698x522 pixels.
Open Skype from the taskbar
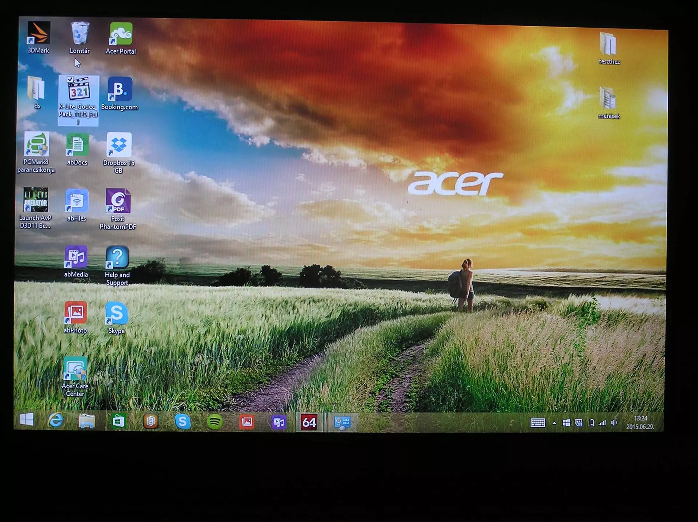tap(182, 422)
